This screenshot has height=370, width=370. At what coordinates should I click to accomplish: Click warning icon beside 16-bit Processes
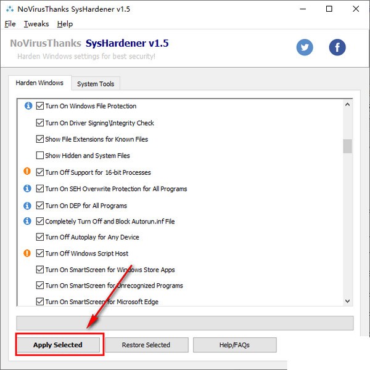[x=27, y=171]
